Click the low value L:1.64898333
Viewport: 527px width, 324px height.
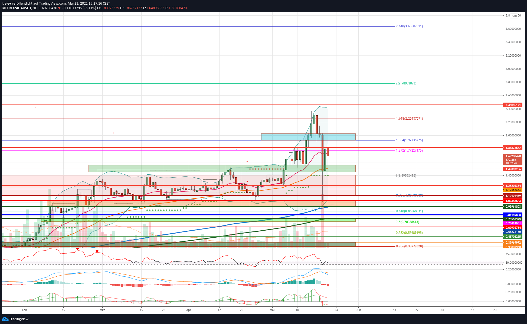point(154,8)
